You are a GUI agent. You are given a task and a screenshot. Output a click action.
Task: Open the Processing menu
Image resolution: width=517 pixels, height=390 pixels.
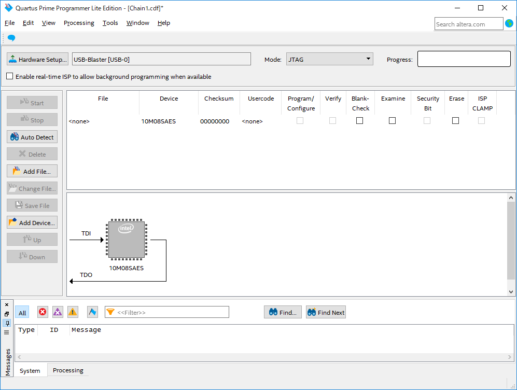79,23
